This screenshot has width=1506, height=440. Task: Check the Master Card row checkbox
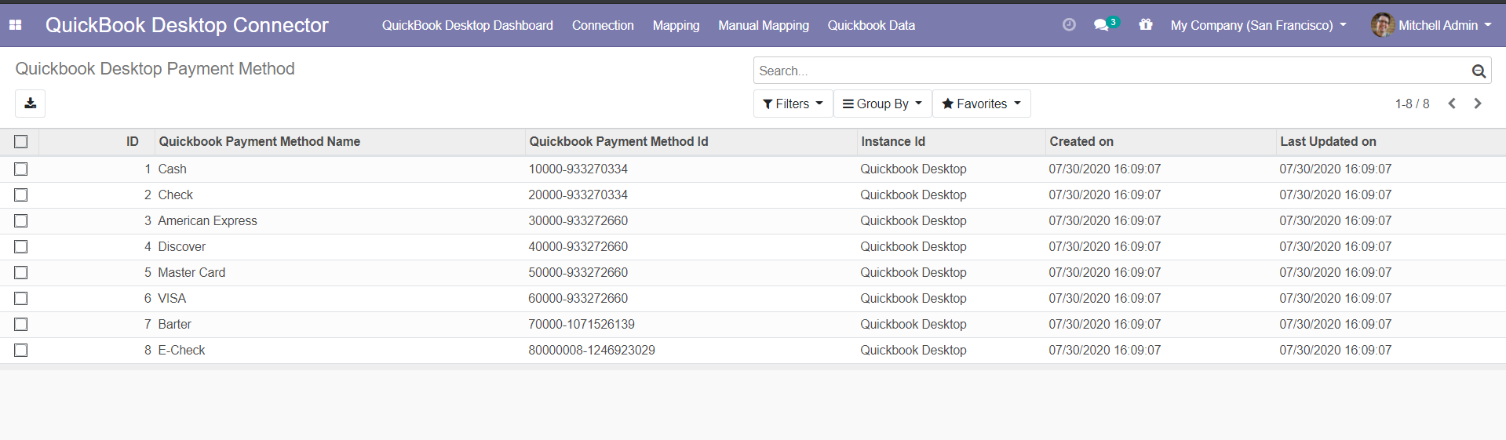21,273
